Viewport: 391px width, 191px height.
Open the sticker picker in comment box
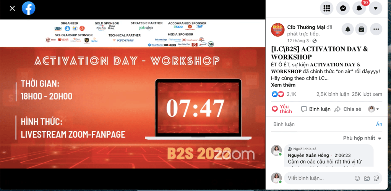376,178
